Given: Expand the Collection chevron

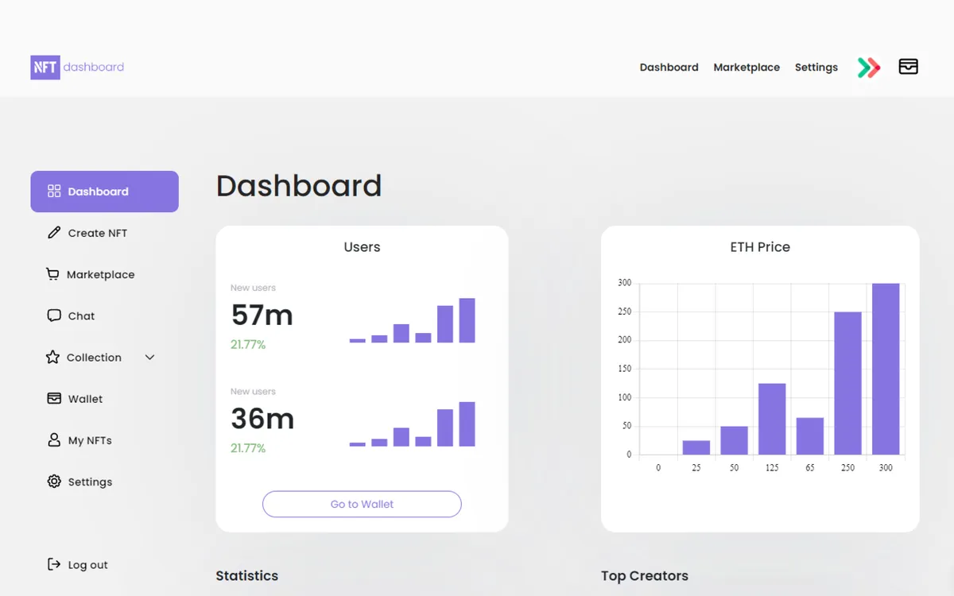Looking at the screenshot, I should (149, 358).
